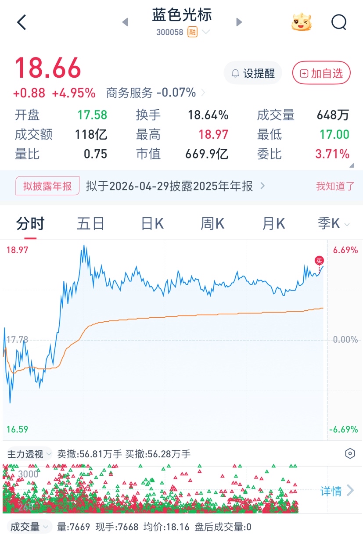The height and width of the screenshot is (535, 363).
Task: Add stock to watchlist with 加自选
Action: click(x=321, y=73)
